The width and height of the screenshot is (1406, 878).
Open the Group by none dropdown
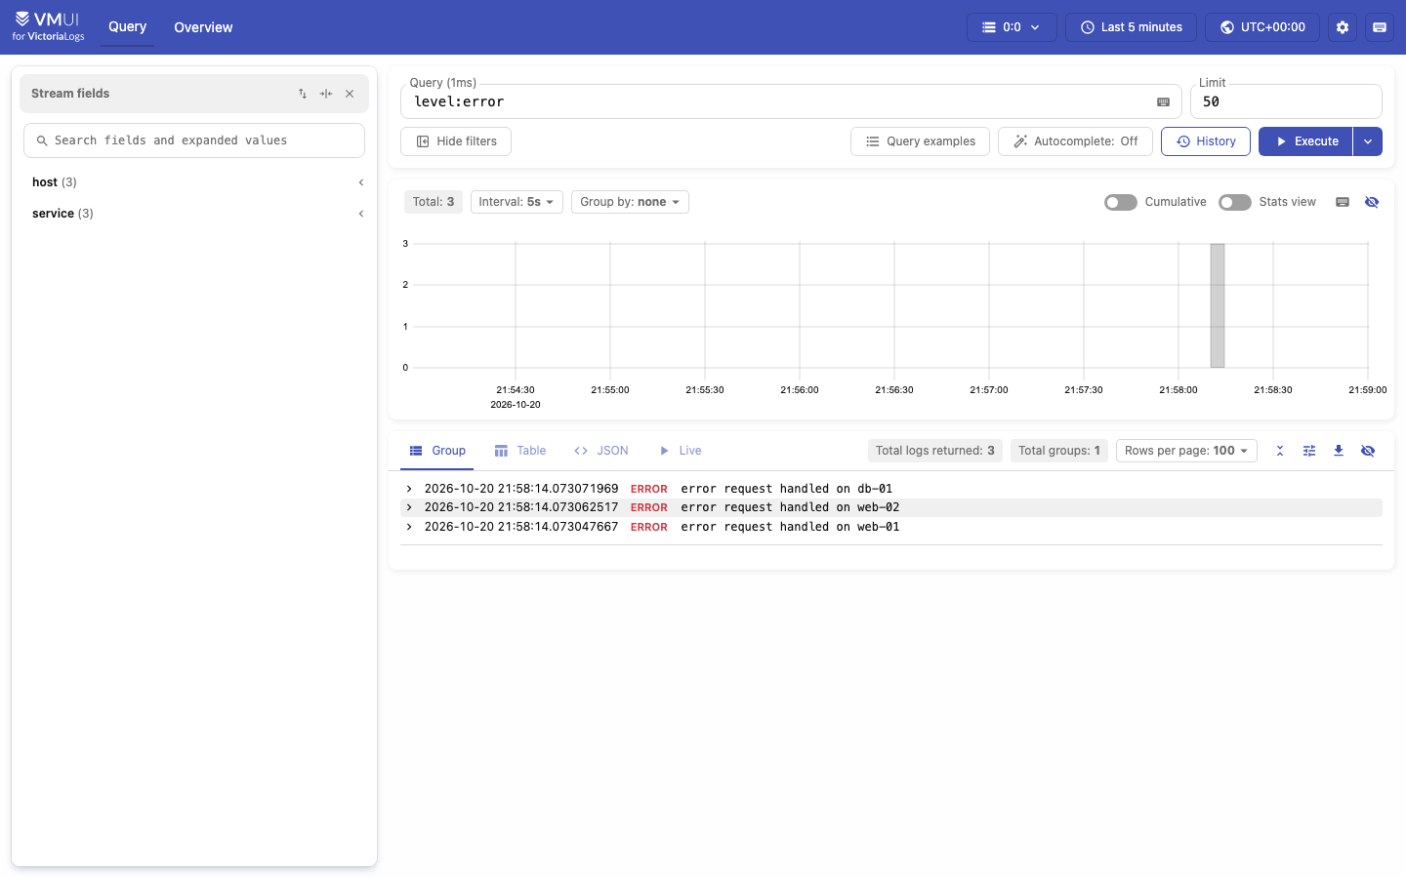pos(630,202)
